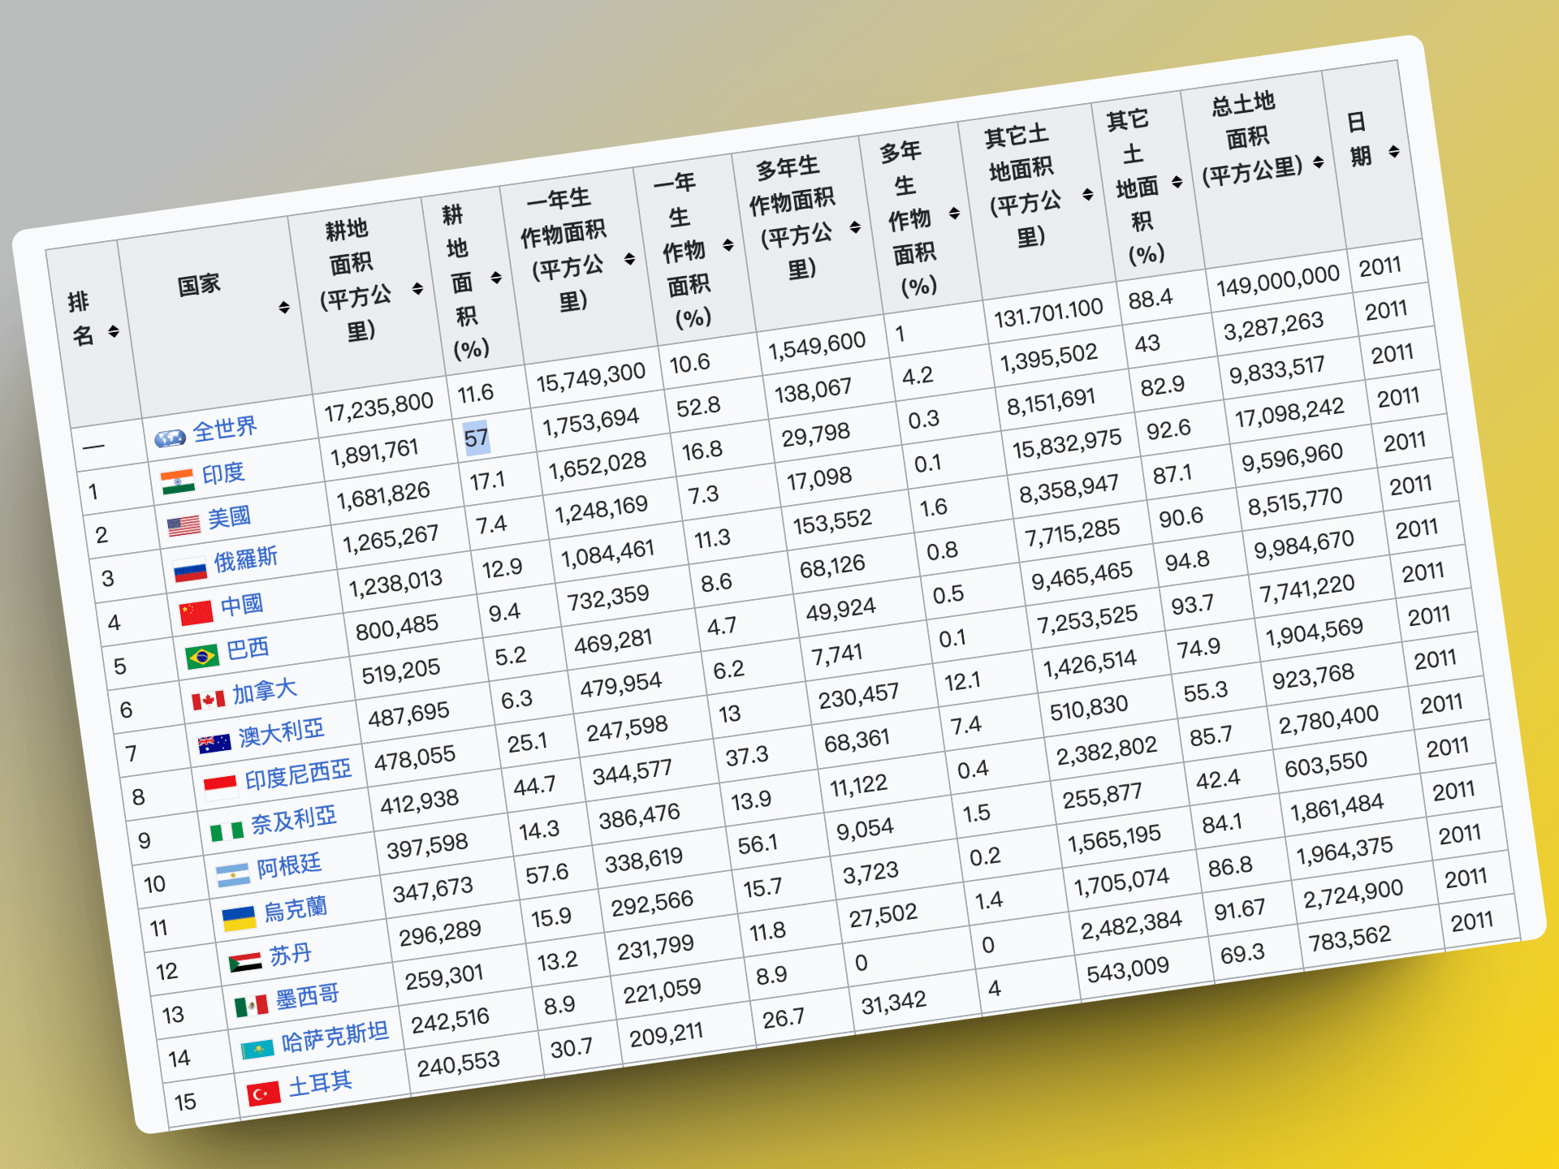
Task: Sort by 耕地面积 (平方公里) column arrows
Action: pyautogui.click(x=417, y=288)
